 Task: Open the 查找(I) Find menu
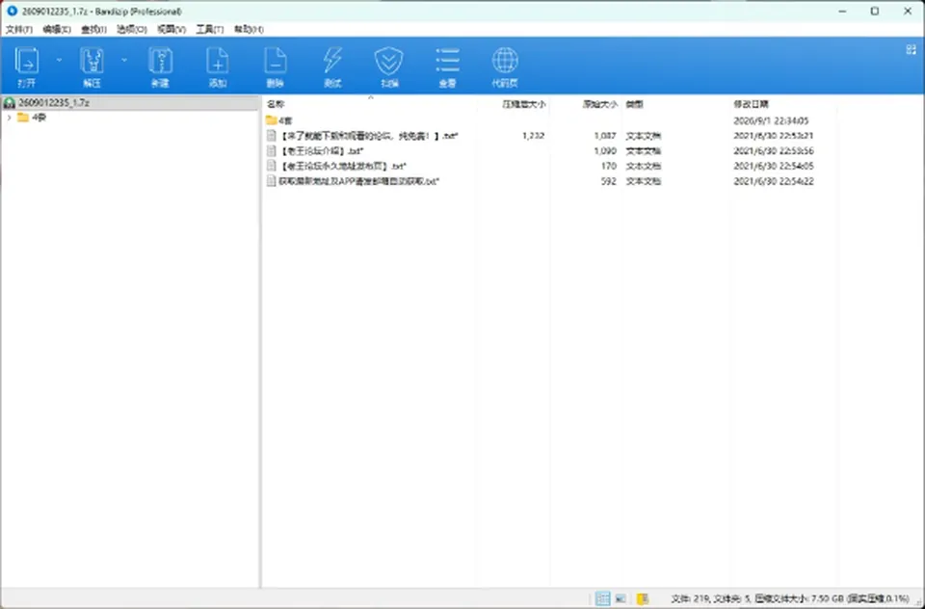click(93, 29)
